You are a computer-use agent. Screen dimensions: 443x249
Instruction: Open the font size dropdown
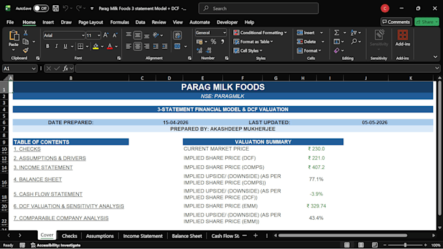tap(98, 35)
